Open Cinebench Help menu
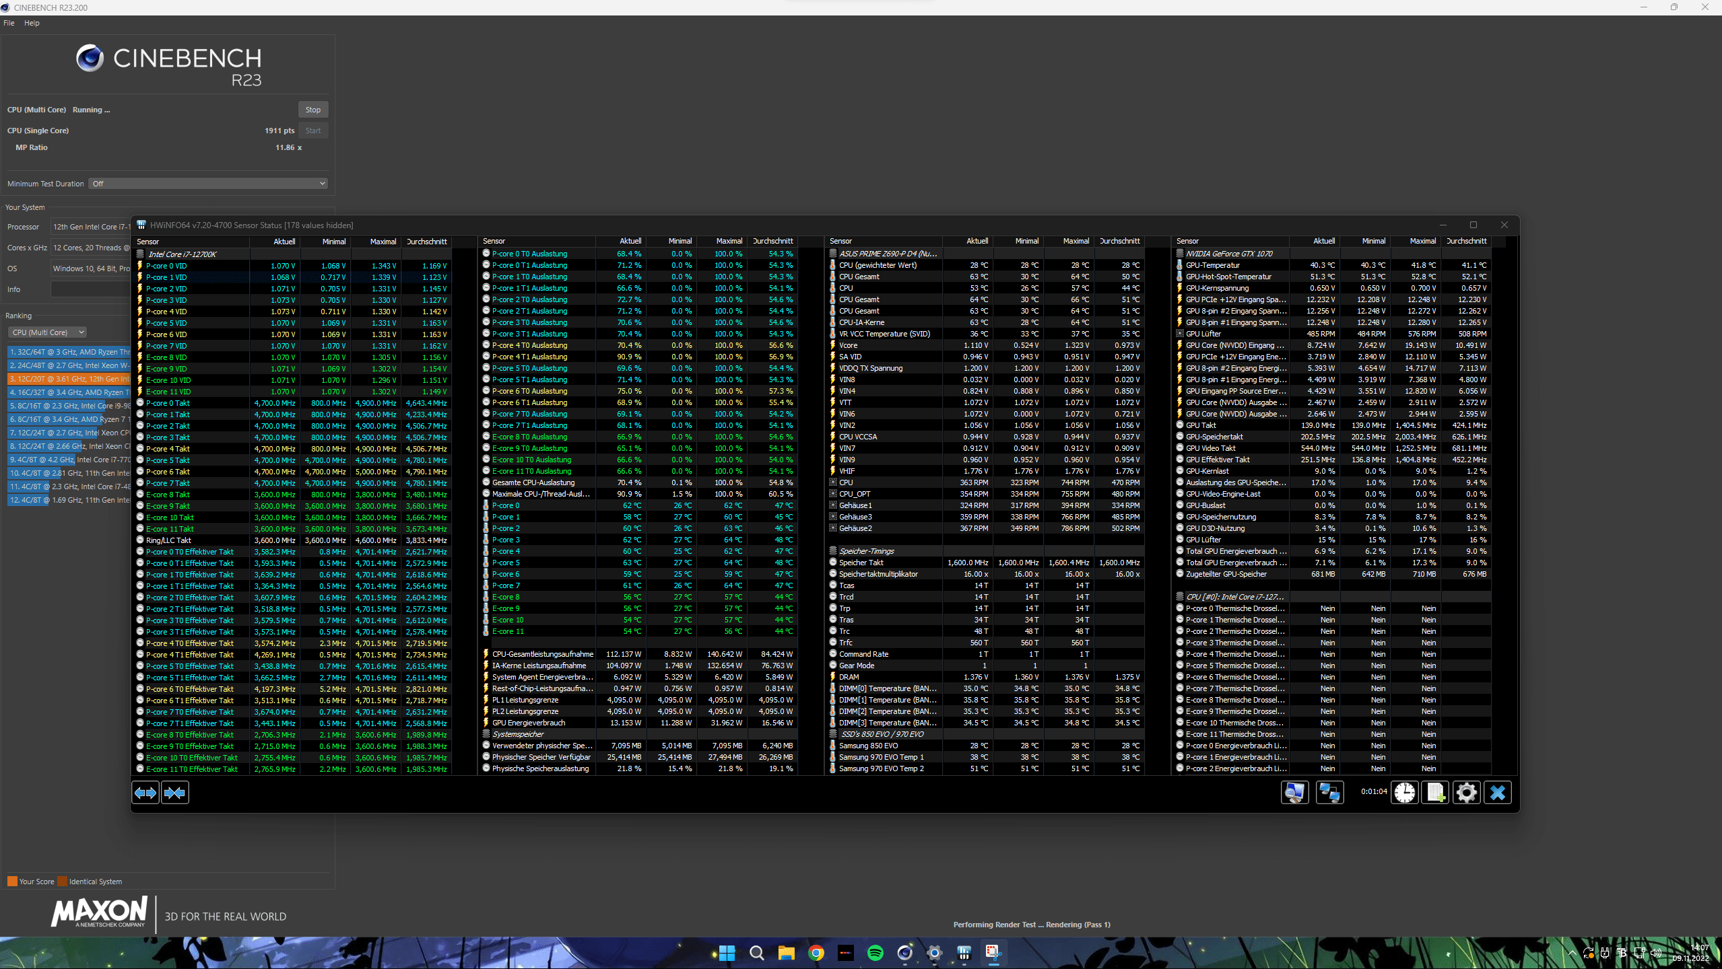The height and width of the screenshot is (969, 1722). point(32,23)
